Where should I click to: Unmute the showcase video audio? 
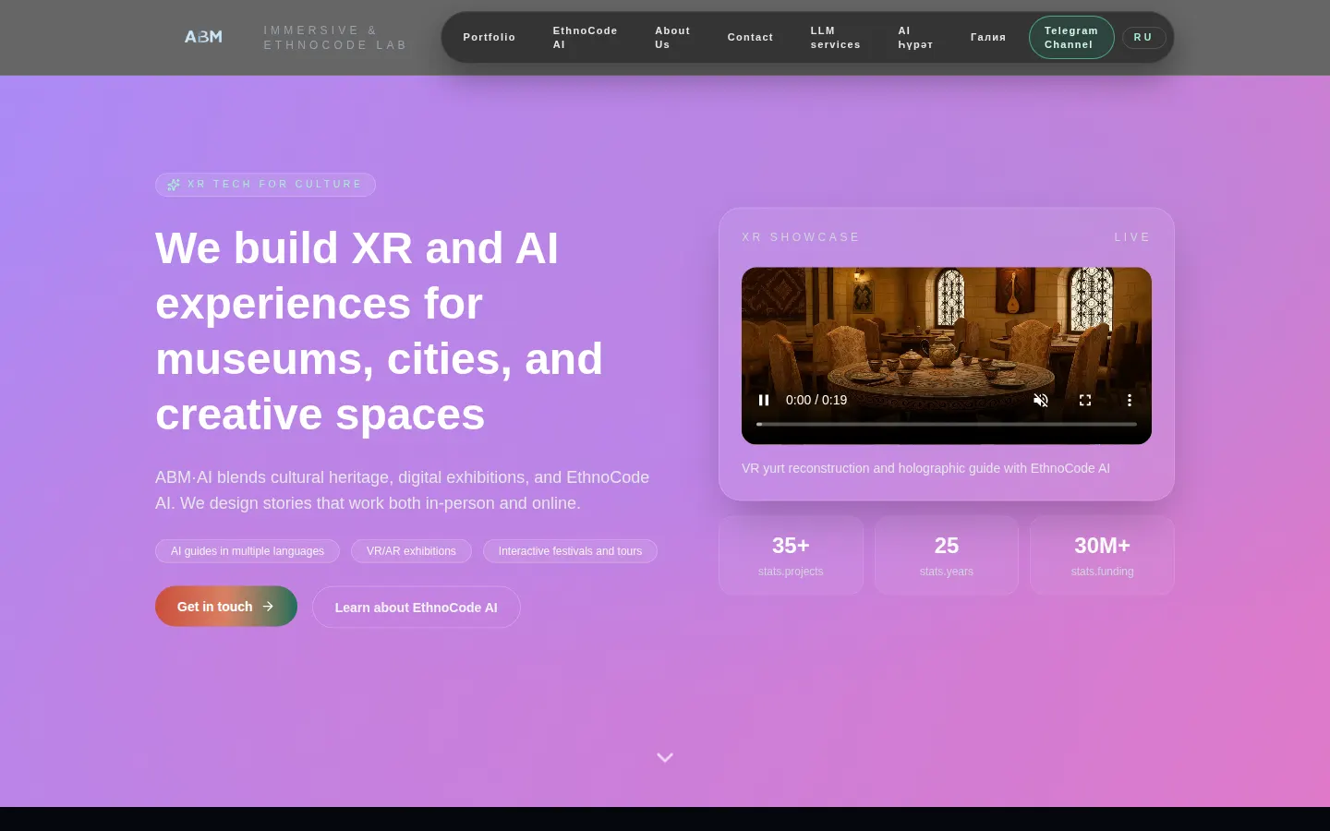click(x=1041, y=400)
